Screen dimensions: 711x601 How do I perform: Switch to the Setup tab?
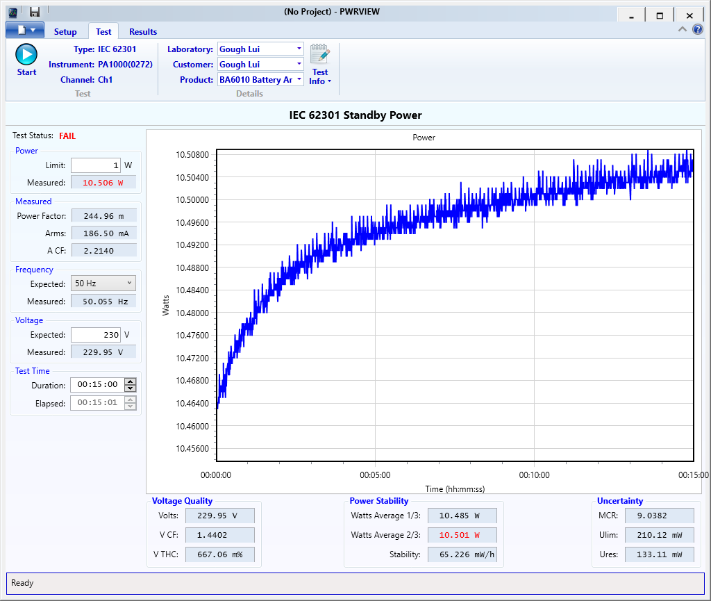[x=65, y=32]
